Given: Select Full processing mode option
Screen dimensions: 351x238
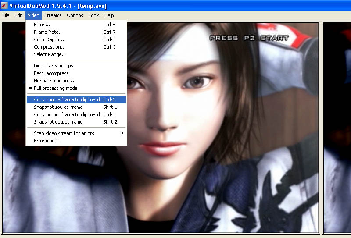Looking at the screenshot, I should pos(76,88).
